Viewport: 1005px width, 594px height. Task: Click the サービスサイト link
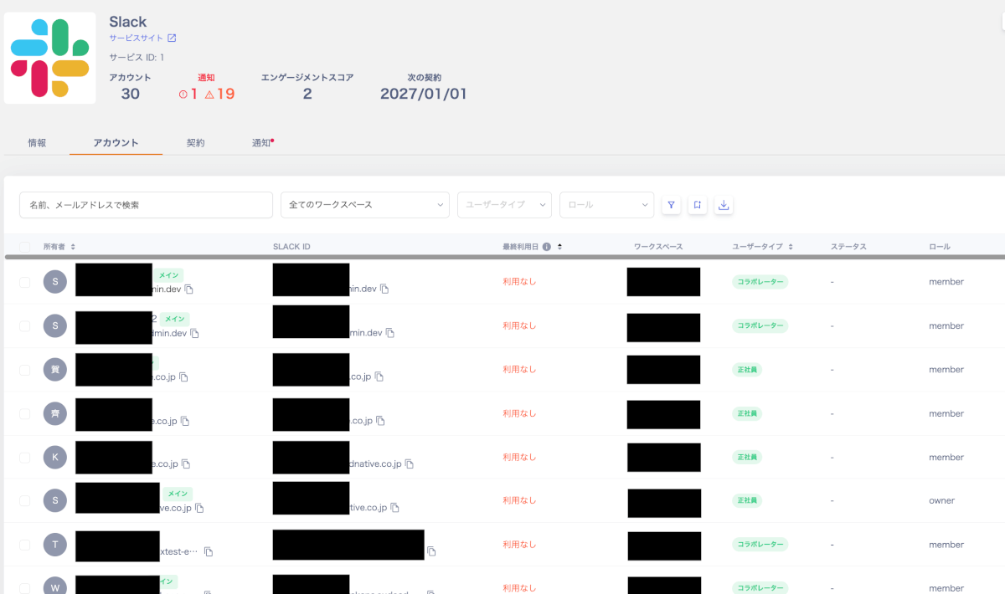136,38
